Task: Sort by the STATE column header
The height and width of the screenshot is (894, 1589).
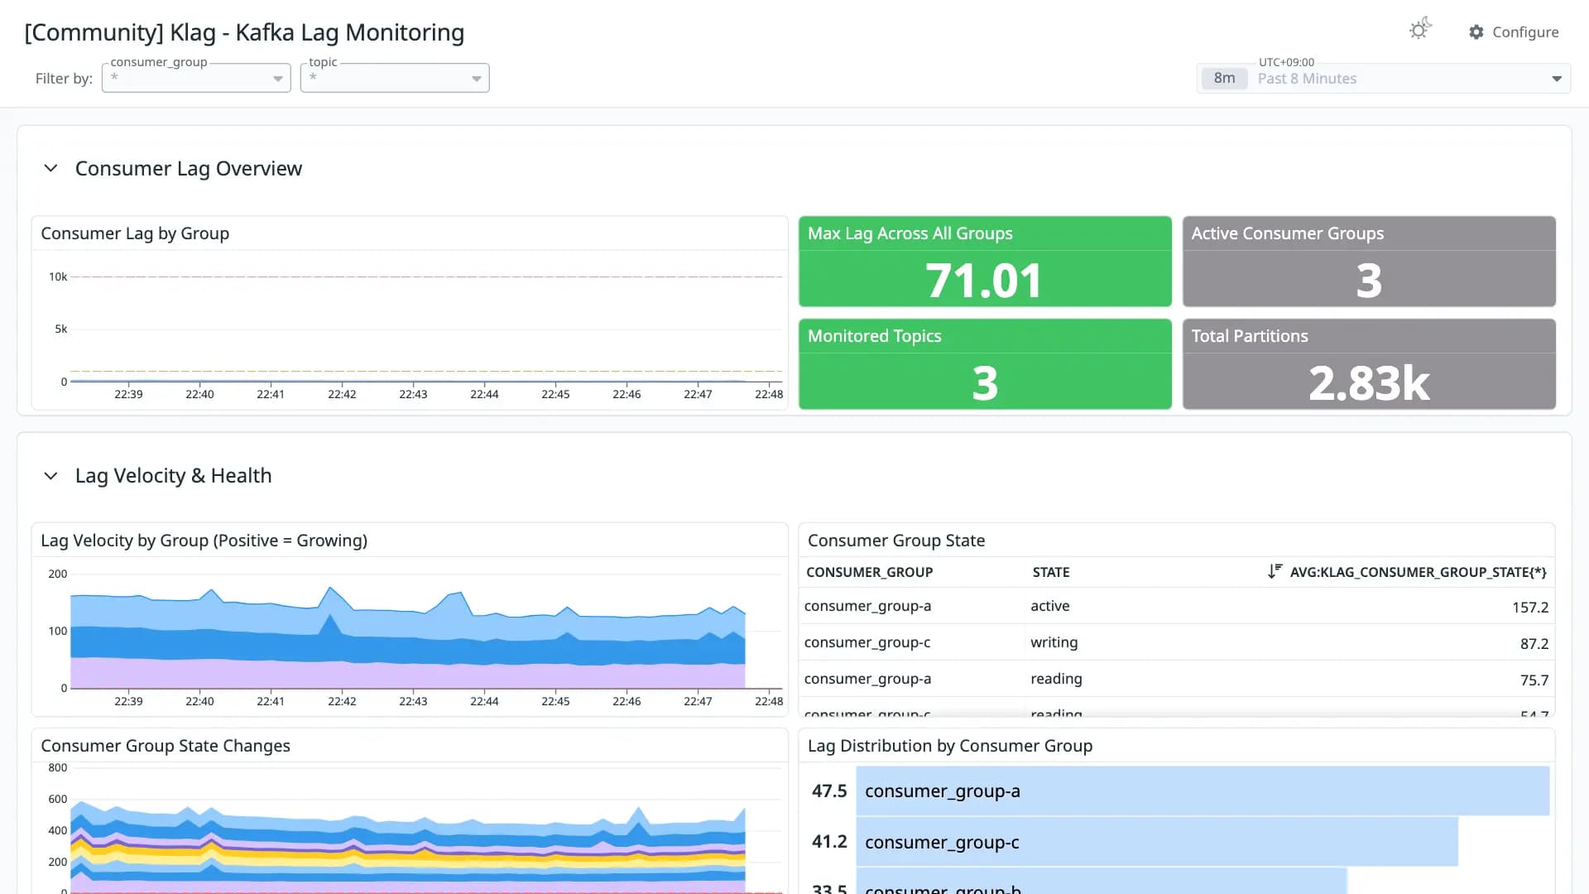Action: click(1050, 572)
